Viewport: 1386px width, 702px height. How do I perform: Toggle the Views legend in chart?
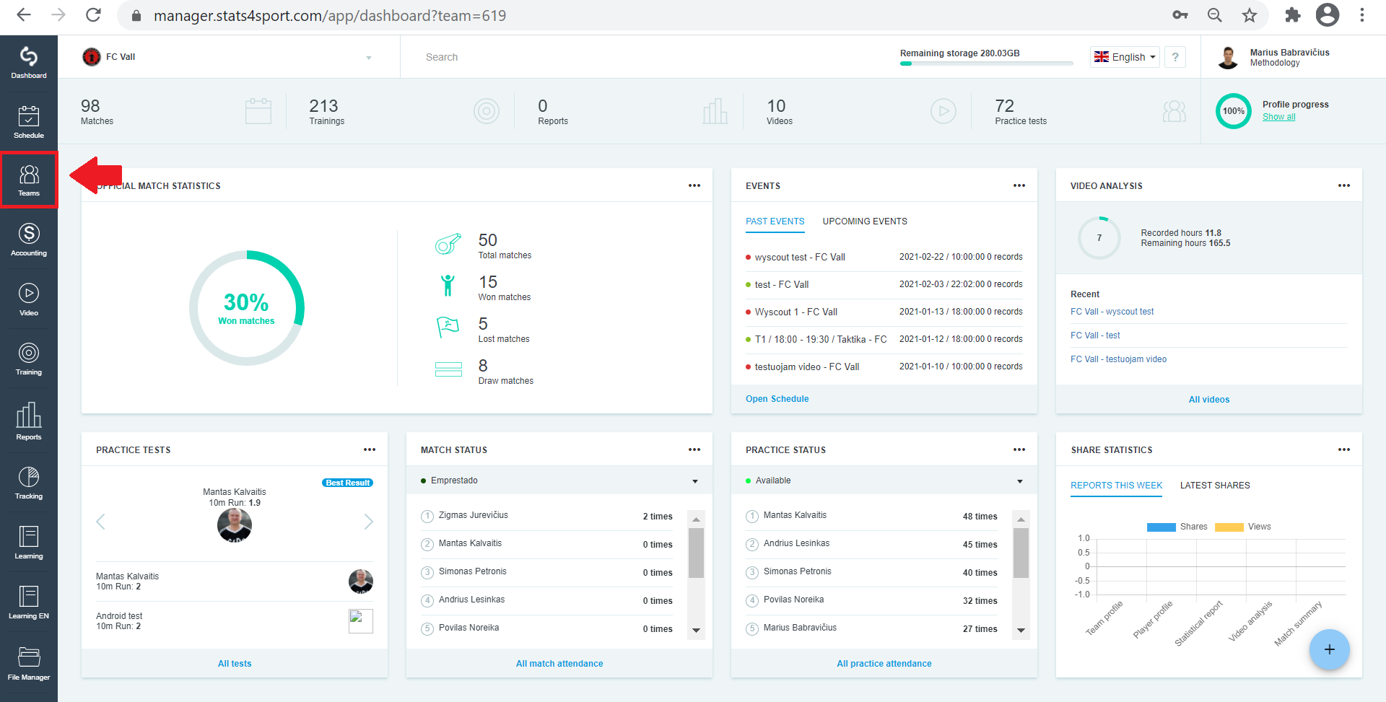pyautogui.click(x=1243, y=527)
